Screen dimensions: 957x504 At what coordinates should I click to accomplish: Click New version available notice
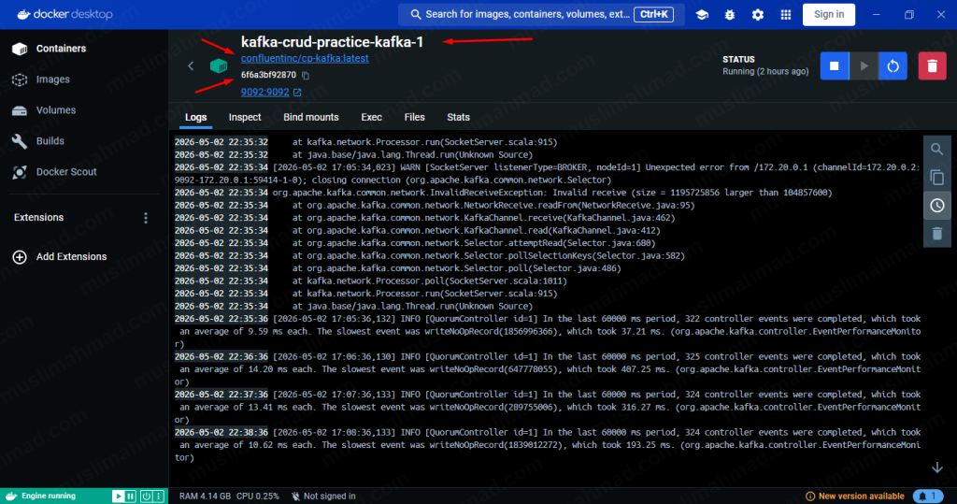pos(854,497)
